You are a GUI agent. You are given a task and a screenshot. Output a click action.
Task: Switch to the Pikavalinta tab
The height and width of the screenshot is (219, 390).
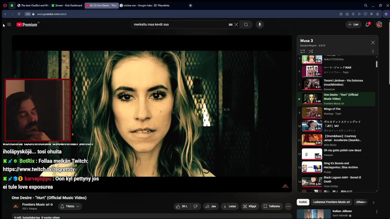coord(162,5)
